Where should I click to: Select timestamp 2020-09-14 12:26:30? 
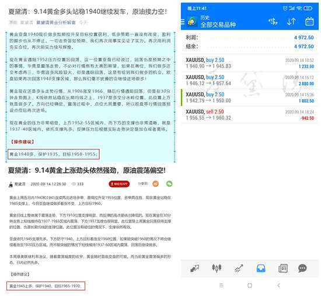click(48, 184)
